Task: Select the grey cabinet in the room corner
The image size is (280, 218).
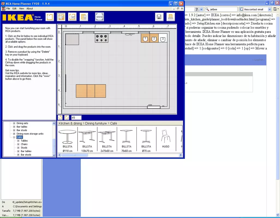Action: tap(72, 39)
